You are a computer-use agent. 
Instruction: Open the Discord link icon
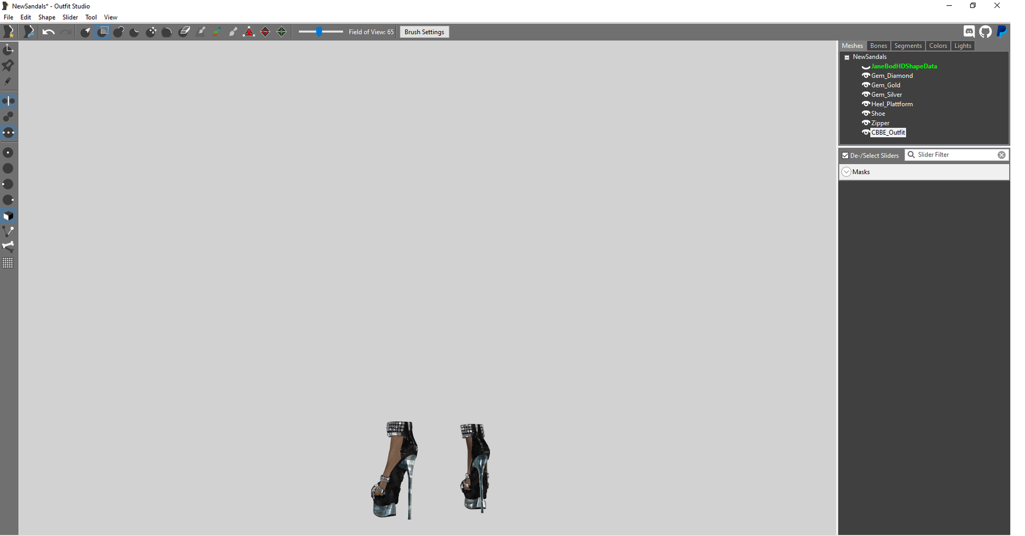click(x=969, y=32)
